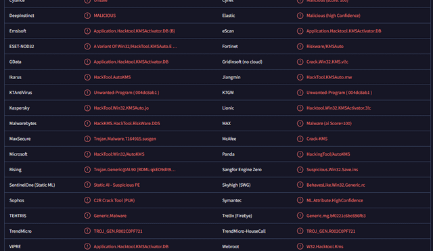Click the alert icon next to Sophos result
Viewport: 433px width, 251px height.
tap(87, 200)
